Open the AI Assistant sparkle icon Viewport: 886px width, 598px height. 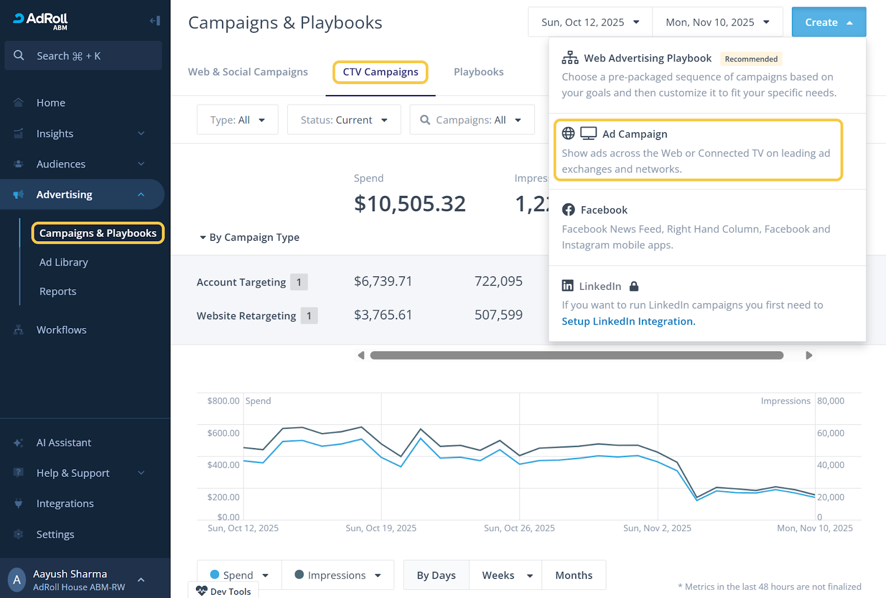point(19,443)
